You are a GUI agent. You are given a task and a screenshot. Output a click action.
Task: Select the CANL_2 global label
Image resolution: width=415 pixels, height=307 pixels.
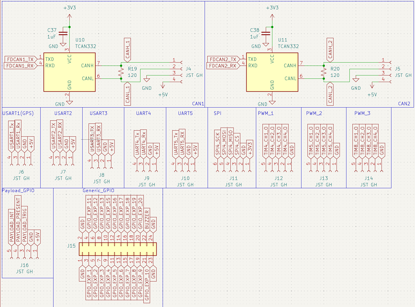point(330,94)
